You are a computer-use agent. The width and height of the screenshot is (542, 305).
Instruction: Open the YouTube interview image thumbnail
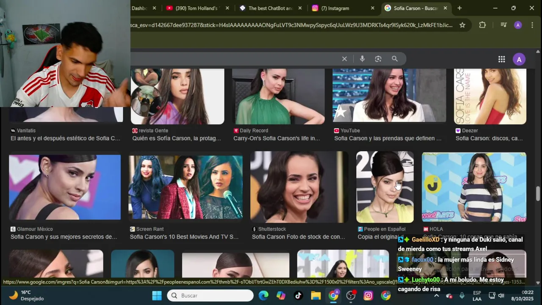[389, 95]
